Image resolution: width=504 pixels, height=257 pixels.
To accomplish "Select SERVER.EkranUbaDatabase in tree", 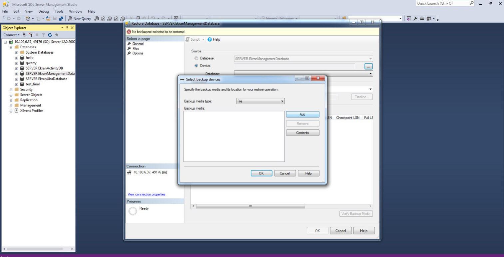I will pos(46,79).
